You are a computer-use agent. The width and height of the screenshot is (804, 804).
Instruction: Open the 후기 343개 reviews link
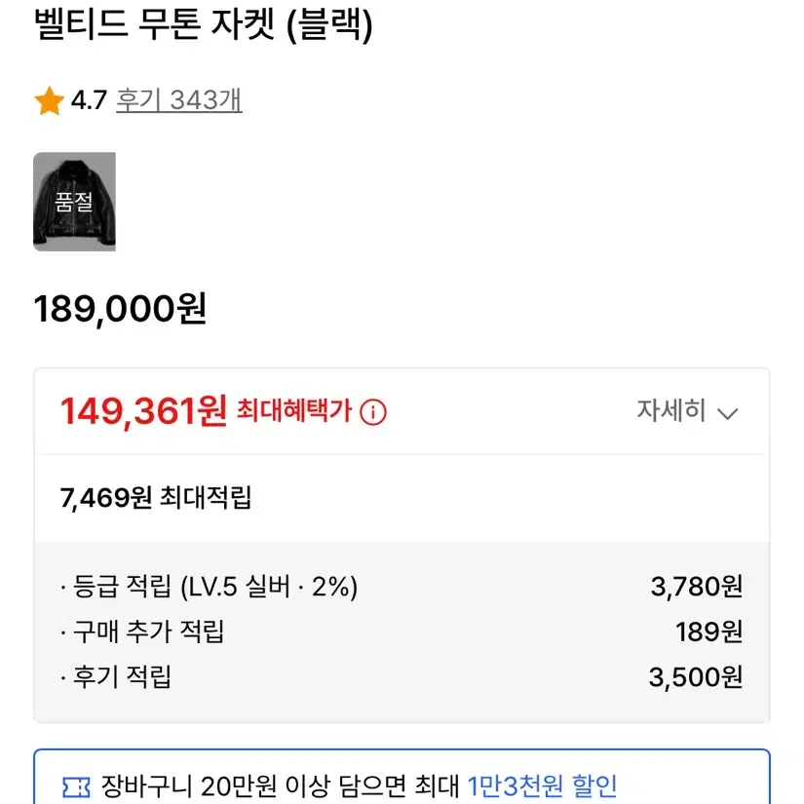pos(179,100)
